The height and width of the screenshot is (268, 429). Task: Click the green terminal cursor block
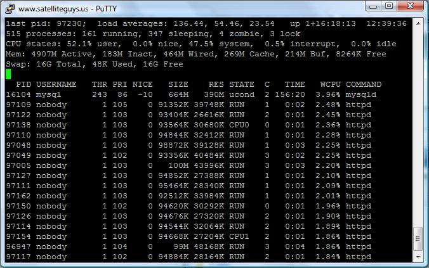[x=8, y=74]
